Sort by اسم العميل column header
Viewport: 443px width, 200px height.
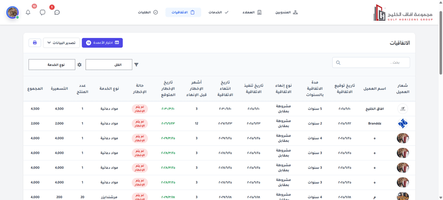click(374, 89)
